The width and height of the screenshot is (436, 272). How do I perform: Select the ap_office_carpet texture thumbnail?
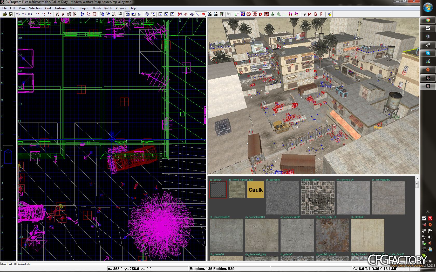click(237, 190)
